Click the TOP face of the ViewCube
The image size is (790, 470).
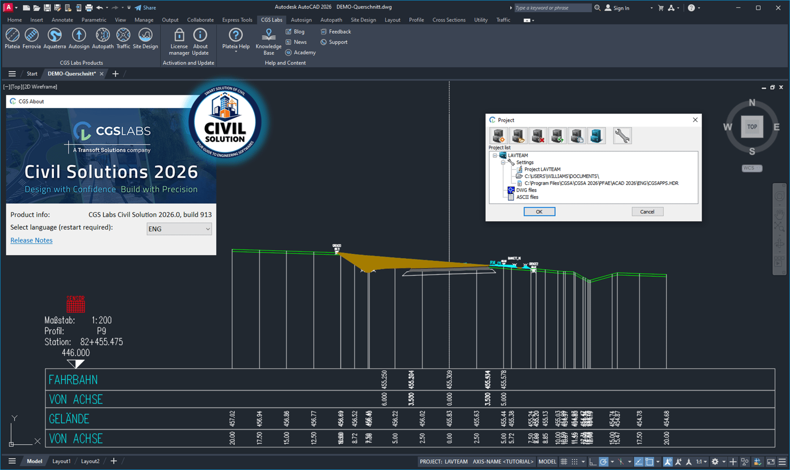click(752, 127)
